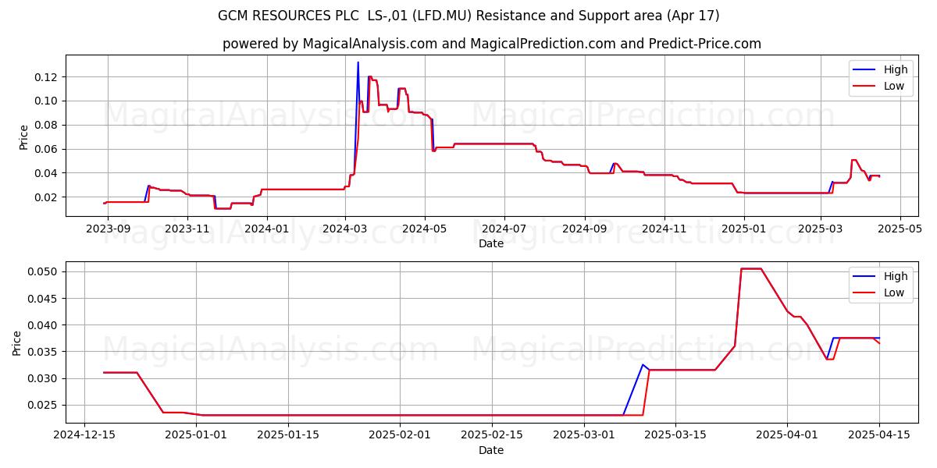Screen dimensions: 937x468
Task: Click the '2025-01-01' x-axis label
Action: [196, 435]
